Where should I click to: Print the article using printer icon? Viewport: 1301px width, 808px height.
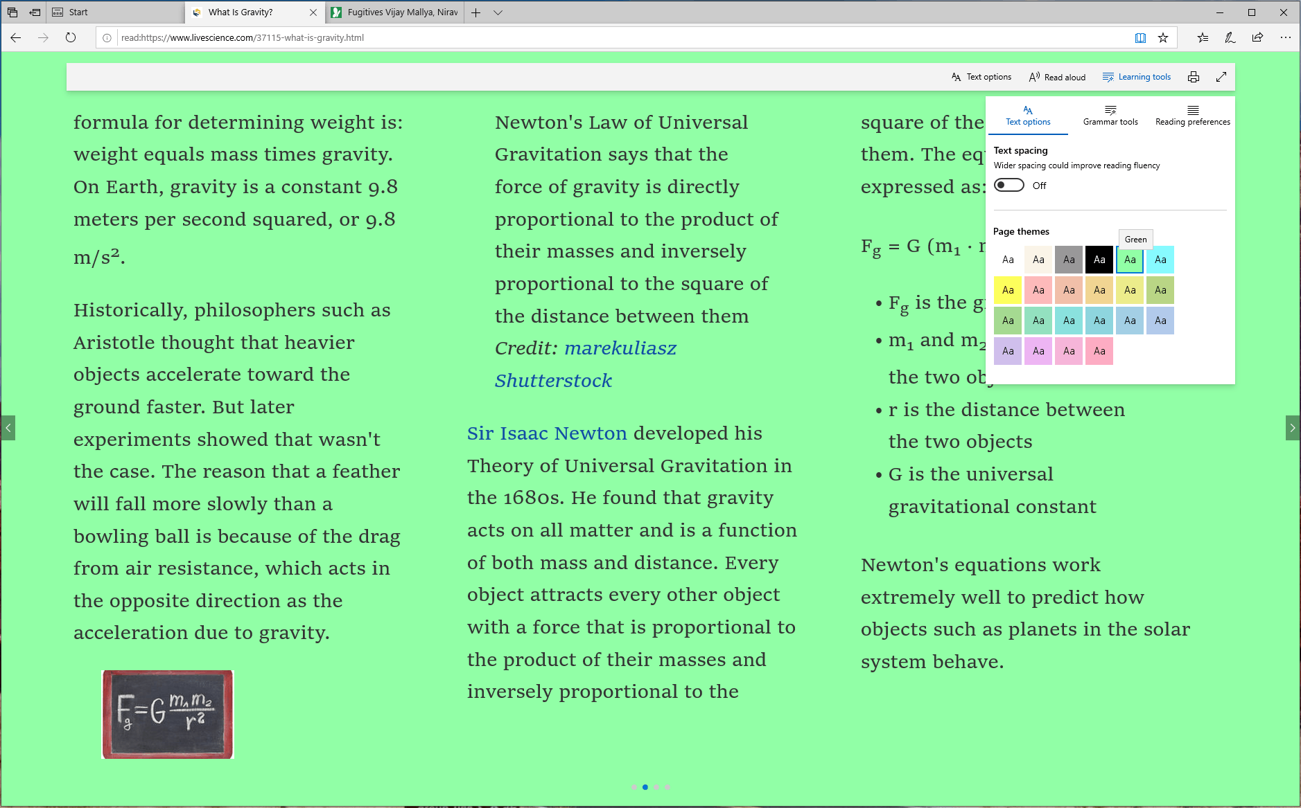click(1194, 77)
